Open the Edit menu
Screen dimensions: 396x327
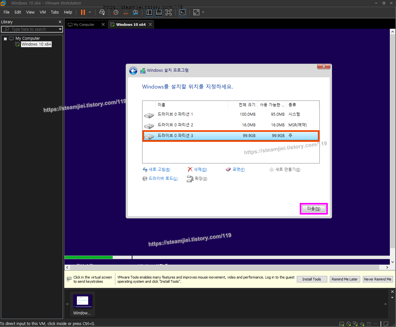(x=18, y=12)
